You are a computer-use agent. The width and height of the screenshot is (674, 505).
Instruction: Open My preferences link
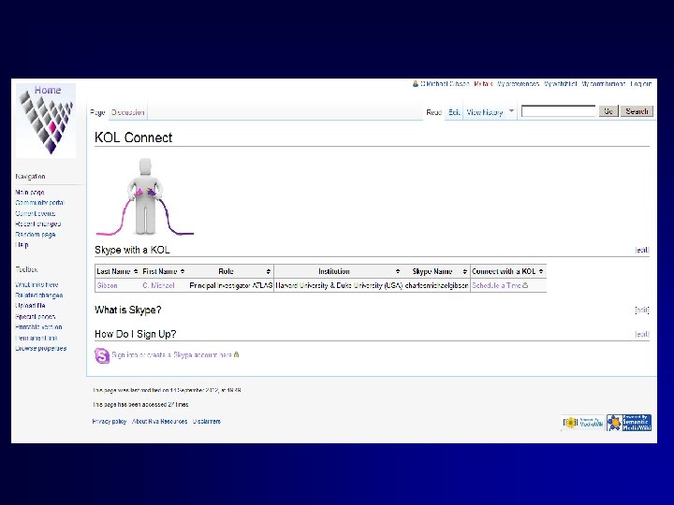(518, 84)
